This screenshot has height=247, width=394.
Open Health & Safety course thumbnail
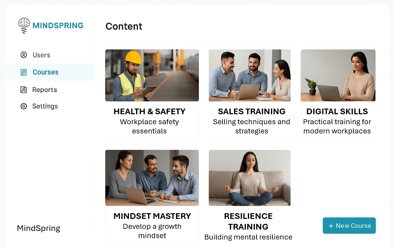152,75
